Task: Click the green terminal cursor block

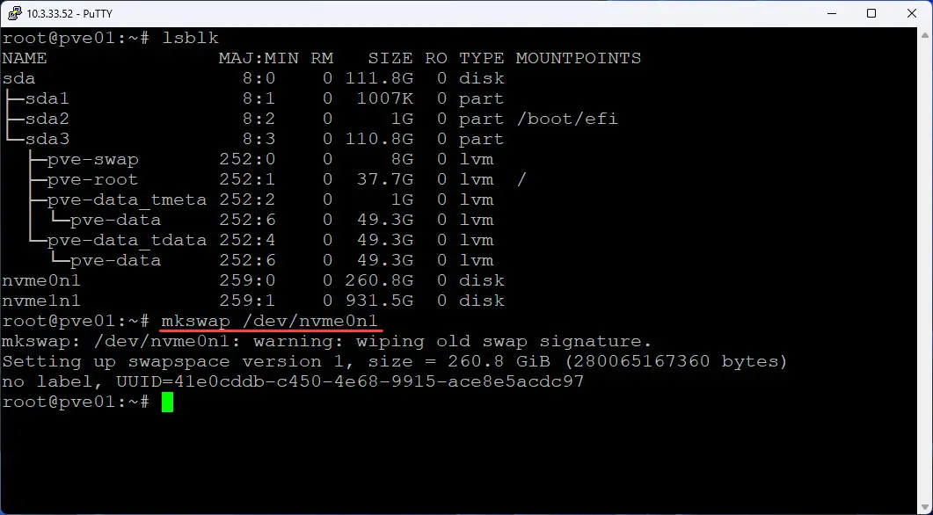Action: 166,402
